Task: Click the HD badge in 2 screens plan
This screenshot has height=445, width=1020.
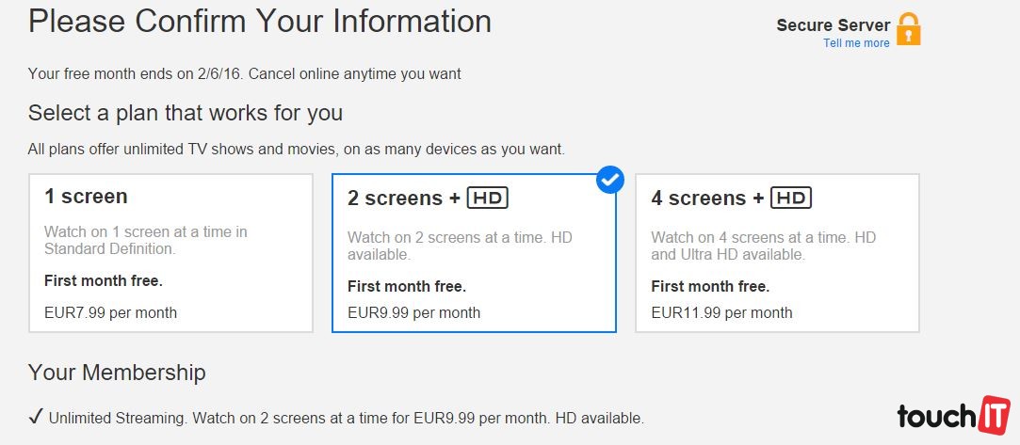Action: pos(487,199)
